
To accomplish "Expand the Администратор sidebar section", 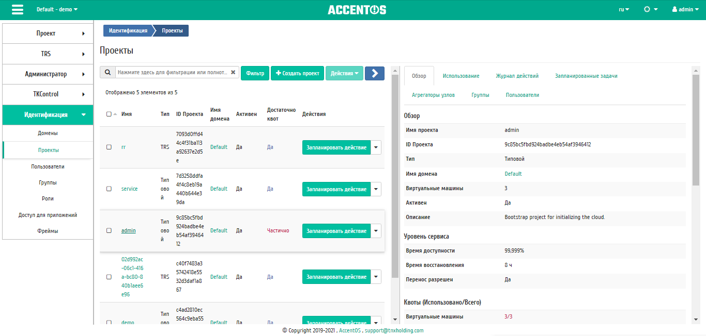I will pos(48,74).
